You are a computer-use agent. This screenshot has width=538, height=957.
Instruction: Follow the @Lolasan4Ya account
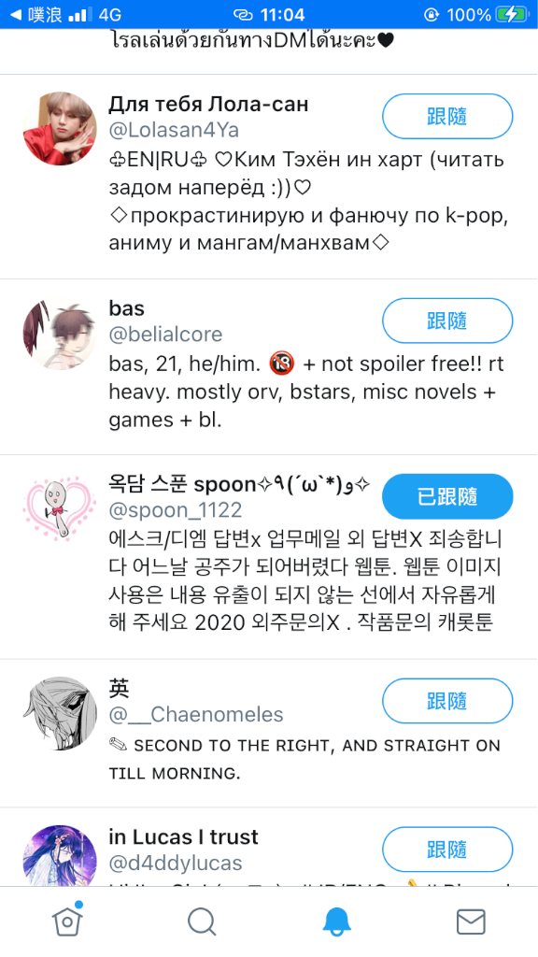click(447, 116)
